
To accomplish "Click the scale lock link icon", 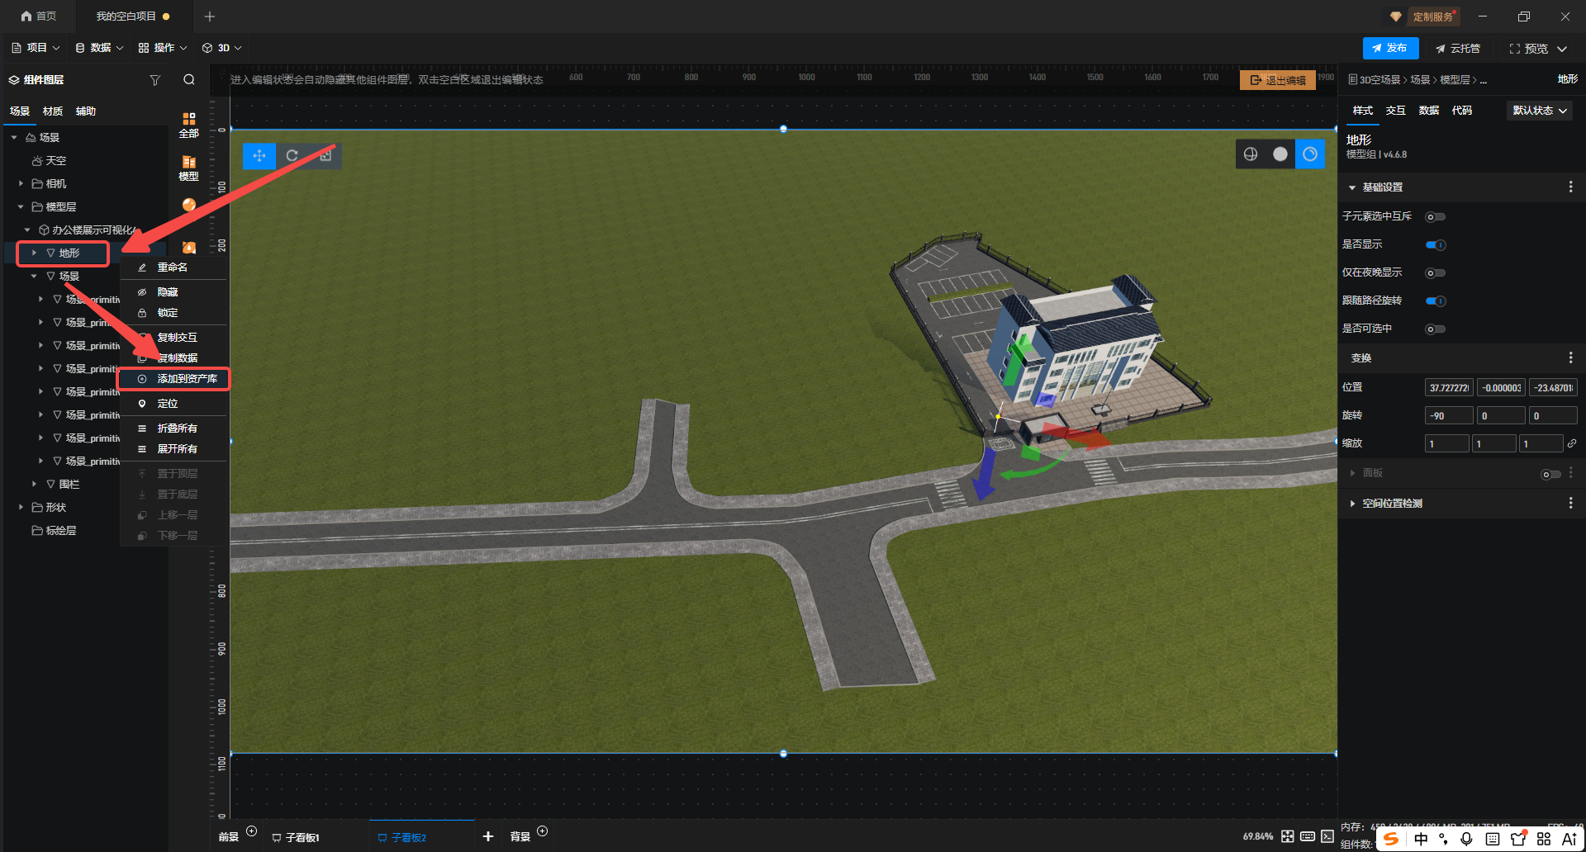I will click(x=1572, y=443).
